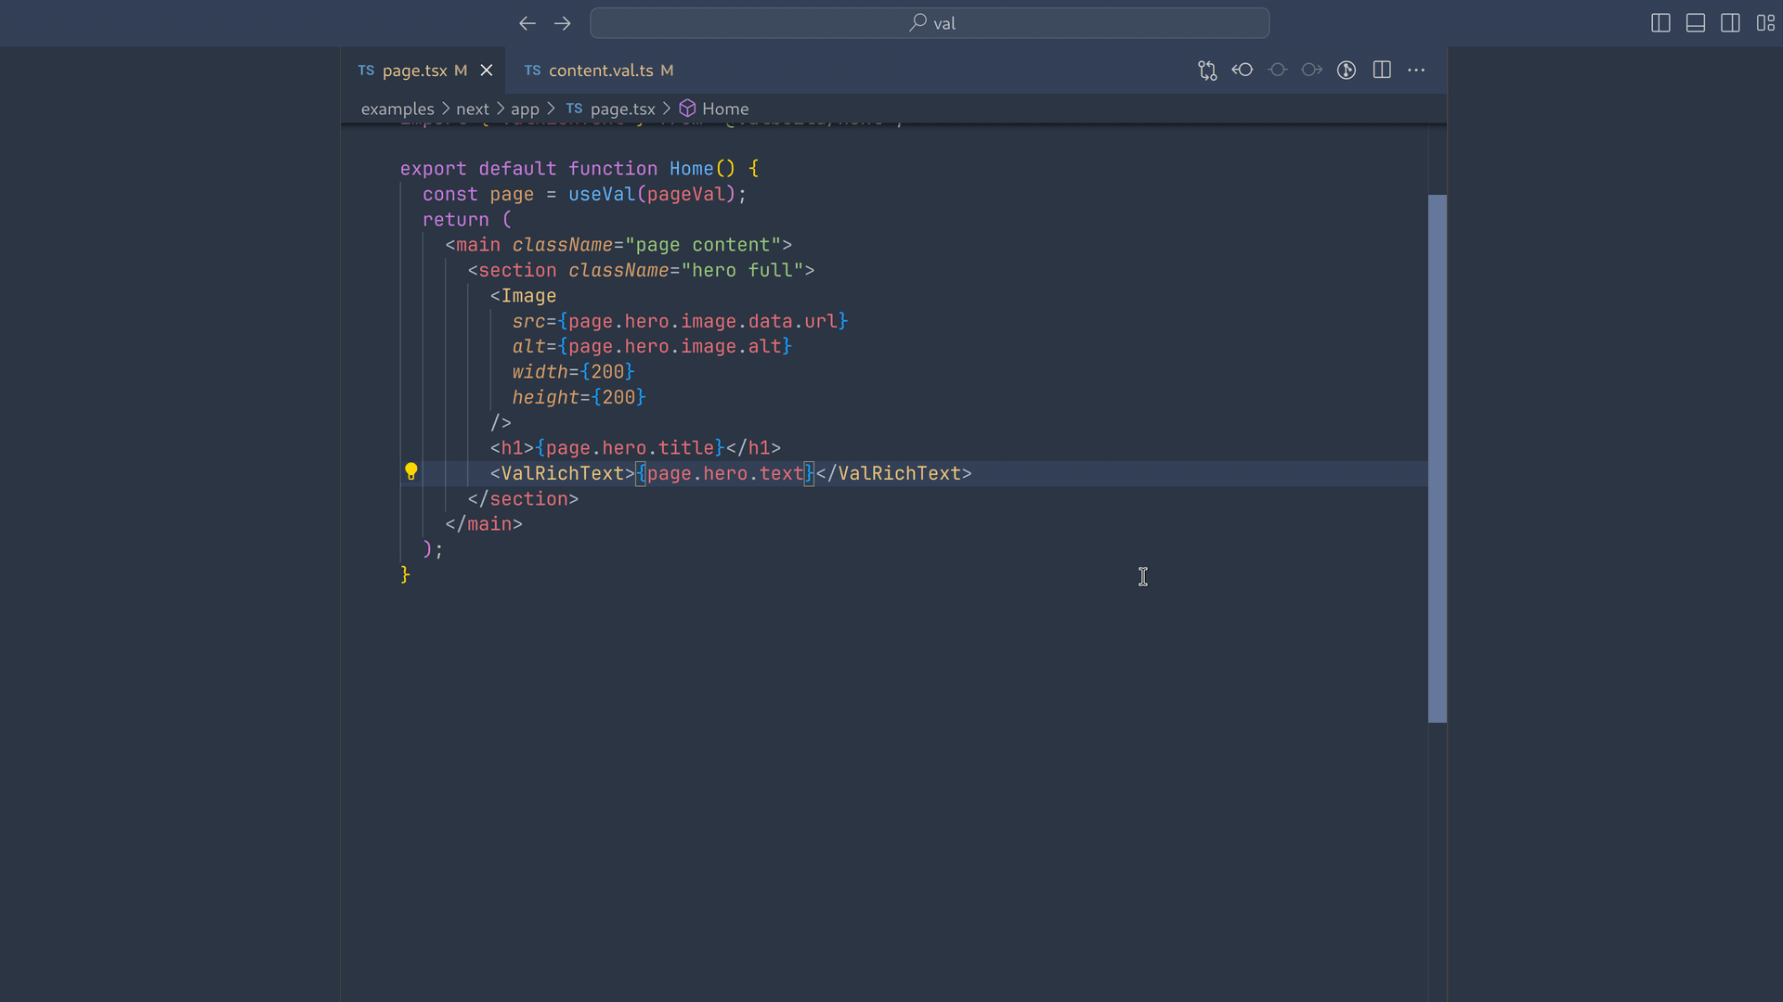Toggle bottom panel visibility
The image size is (1783, 1002).
pyautogui.click(x=1696, y=23)
